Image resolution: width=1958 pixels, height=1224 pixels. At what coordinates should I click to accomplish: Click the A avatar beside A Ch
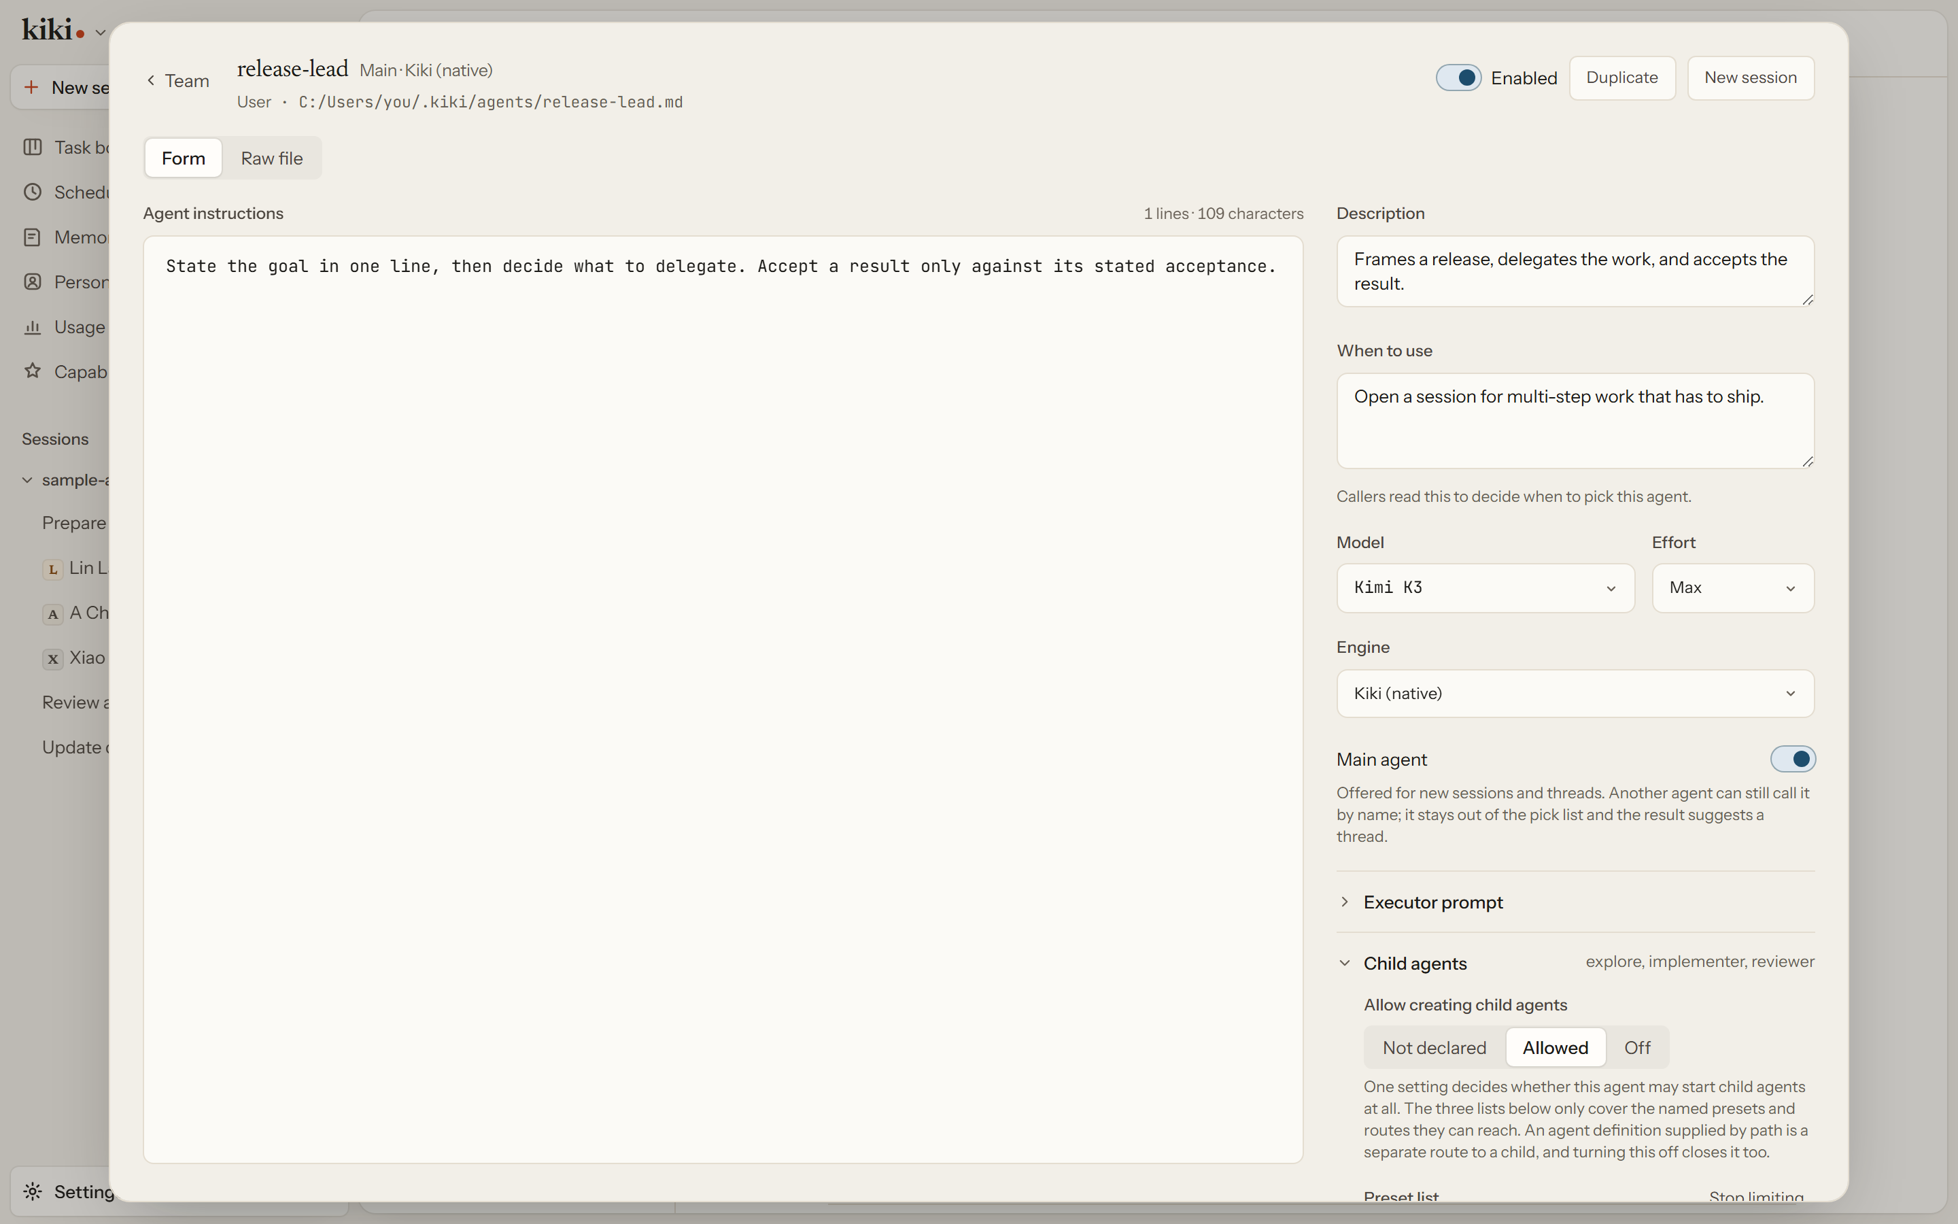point(52,615)
